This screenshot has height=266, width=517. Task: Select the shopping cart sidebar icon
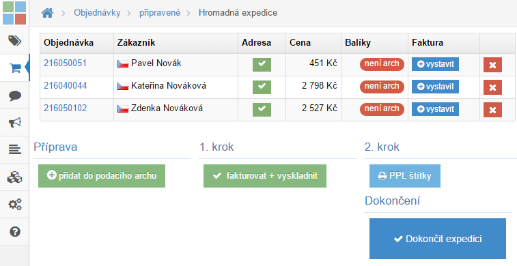click(x=14, y=68)
